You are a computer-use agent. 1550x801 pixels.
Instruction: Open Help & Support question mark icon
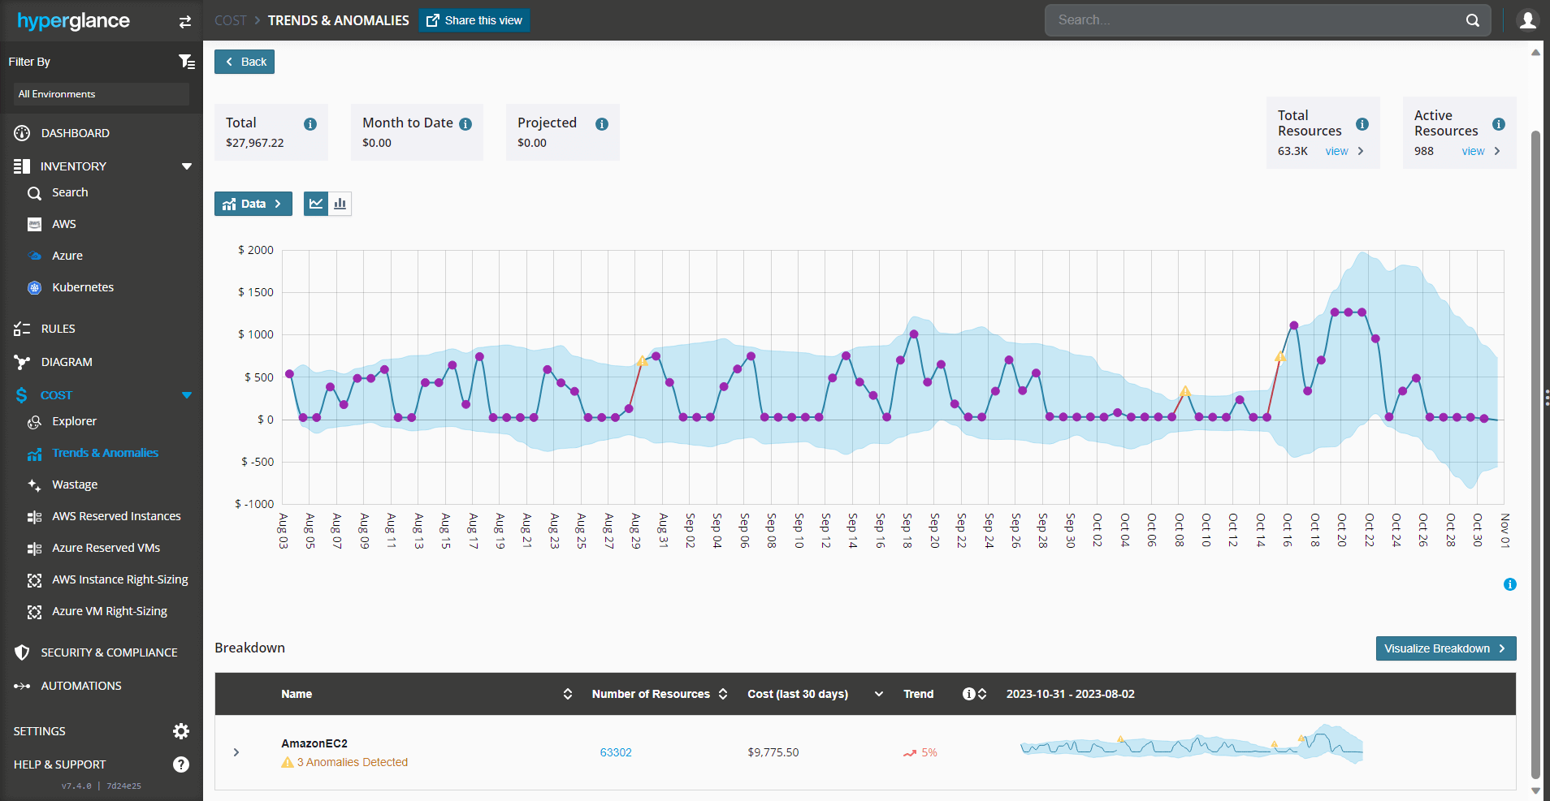[181, 764]
